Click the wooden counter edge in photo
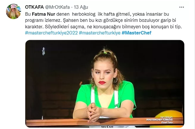Viewport: 195px width, 129px height. pos(104,122)
